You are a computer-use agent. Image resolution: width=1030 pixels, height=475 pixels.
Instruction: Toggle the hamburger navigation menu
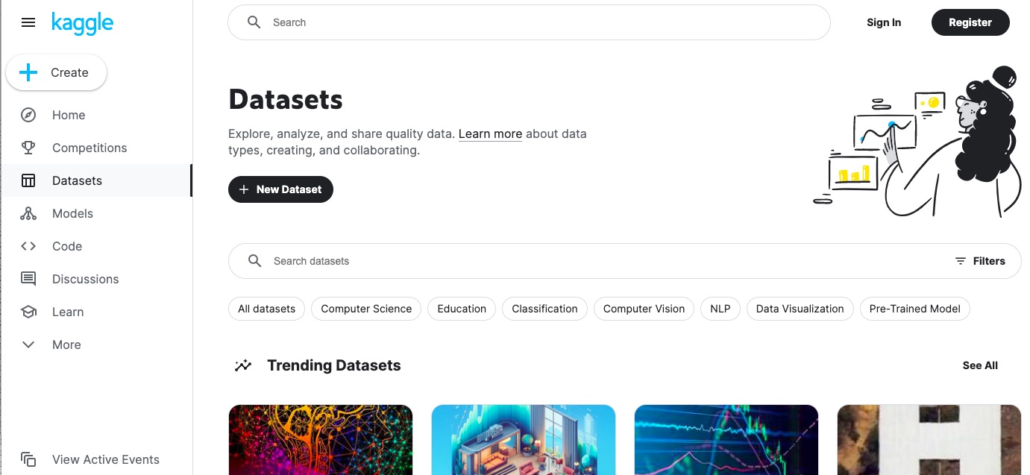(x=28, y=22)
